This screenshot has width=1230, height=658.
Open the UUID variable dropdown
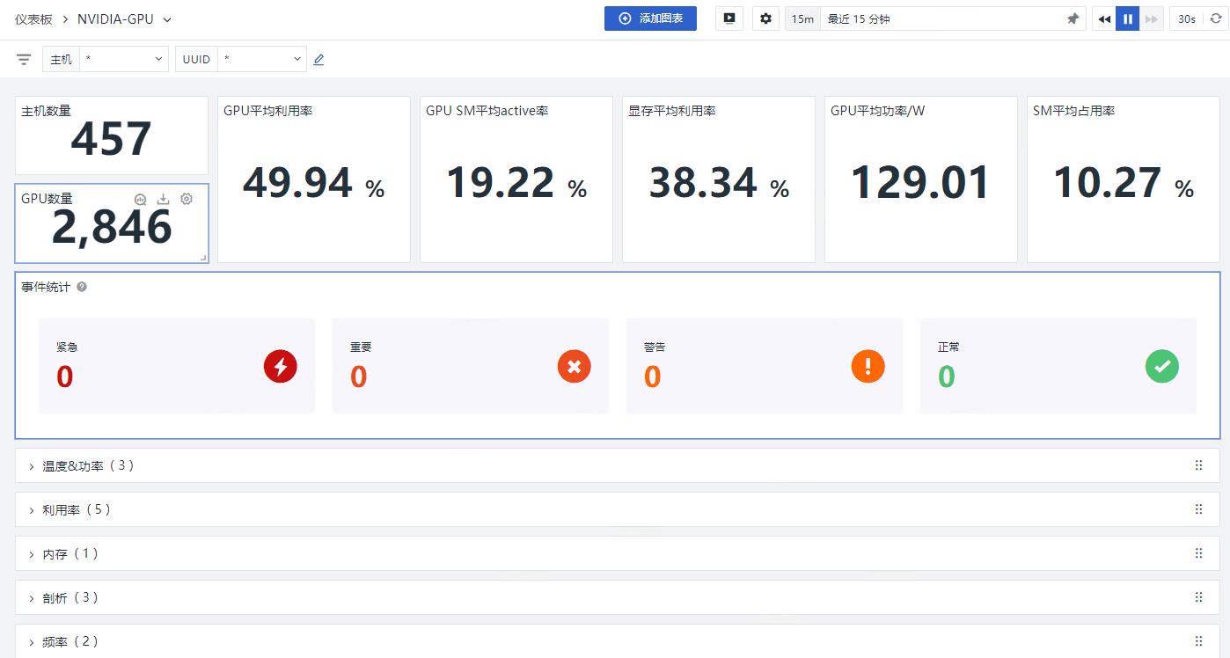[261, 59]
